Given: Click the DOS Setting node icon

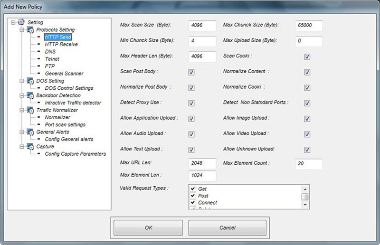Looking at the screenshot, I should [30, 81].
